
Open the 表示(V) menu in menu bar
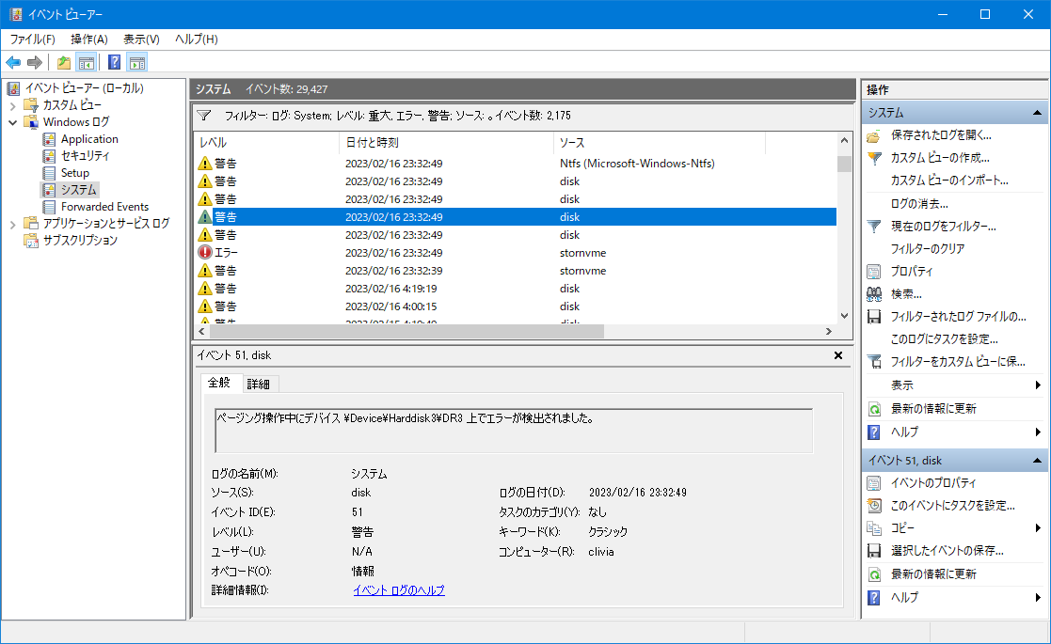point(141,39)
